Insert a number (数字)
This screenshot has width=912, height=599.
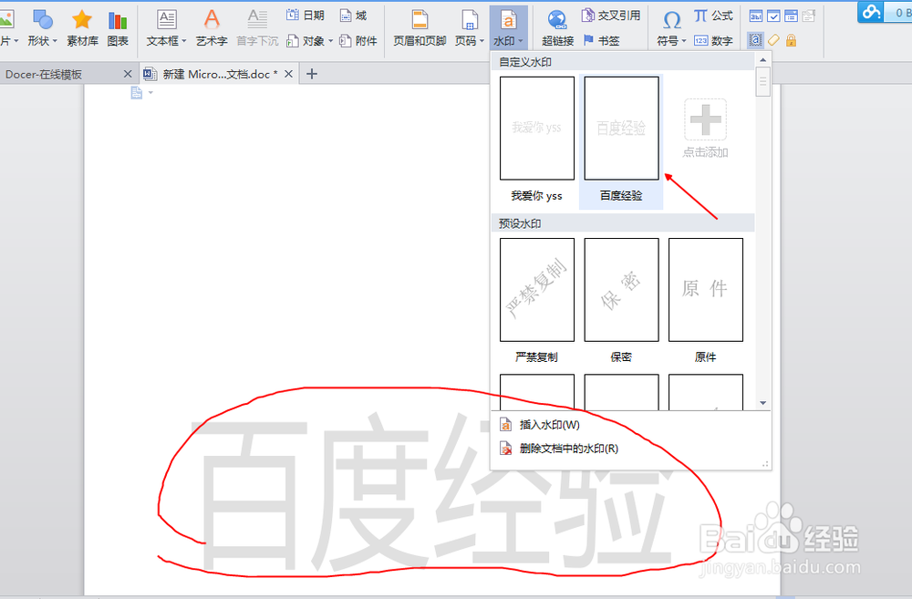[713, 41]
